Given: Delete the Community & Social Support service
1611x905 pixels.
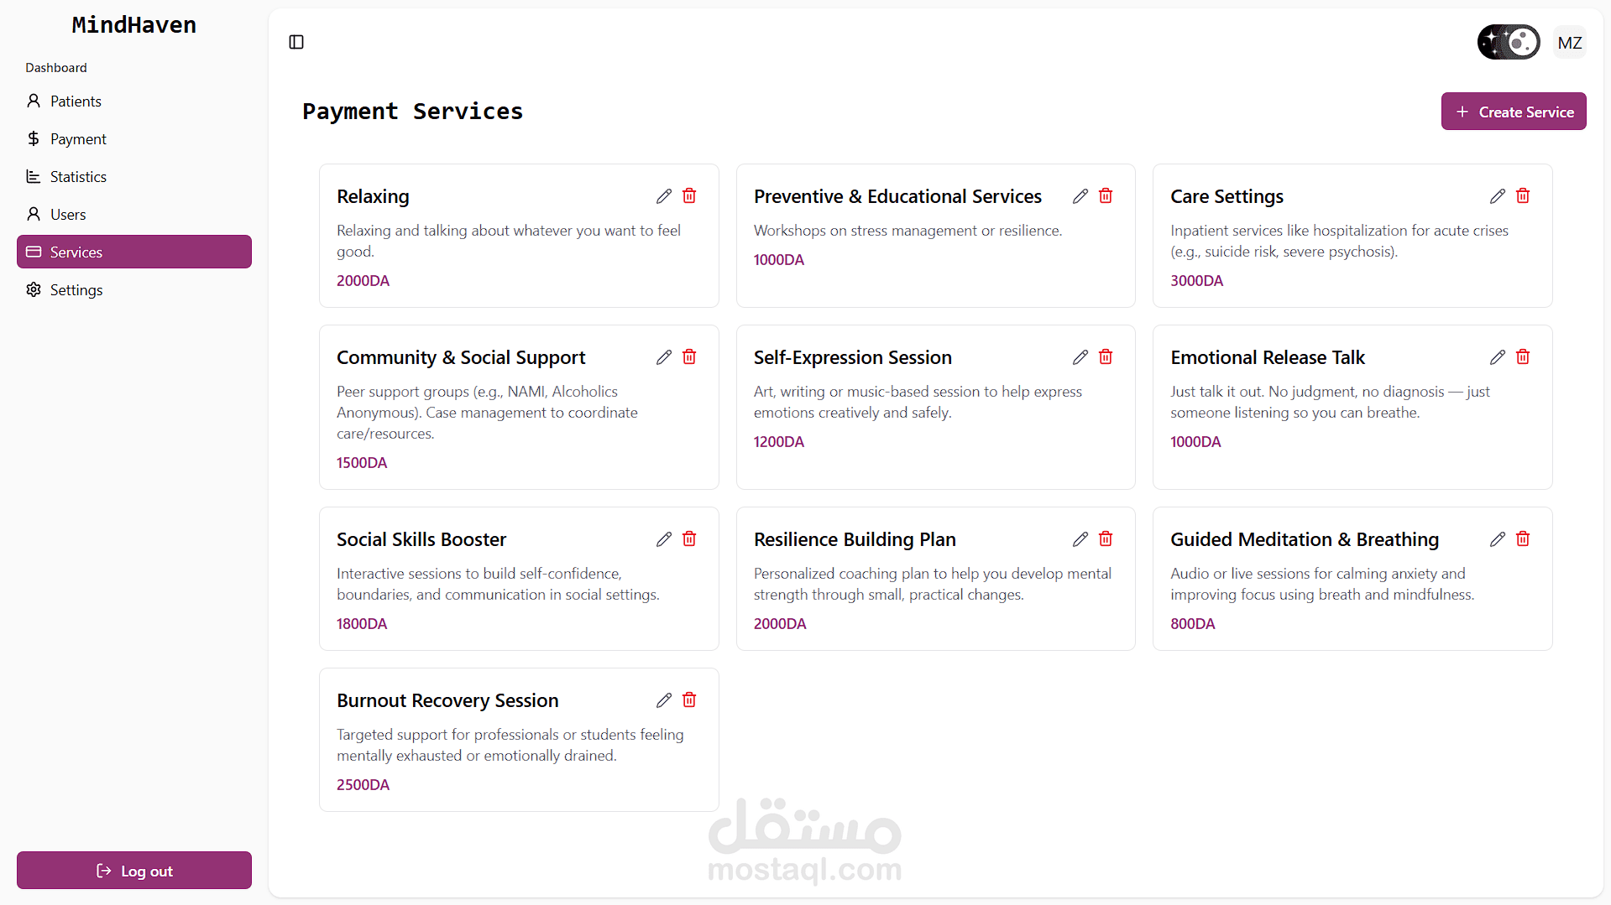Looking at the screenshot, I should tap(689, 357).
